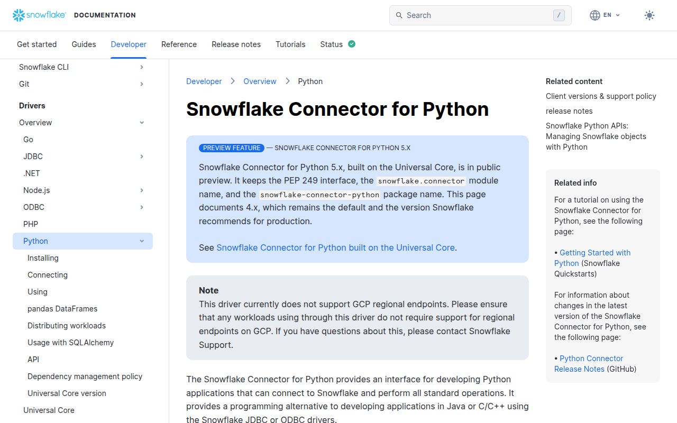This screenshot has height=423, width=677.
Task: Expand the Node.js chevron
Action: (x=142, y=190)
